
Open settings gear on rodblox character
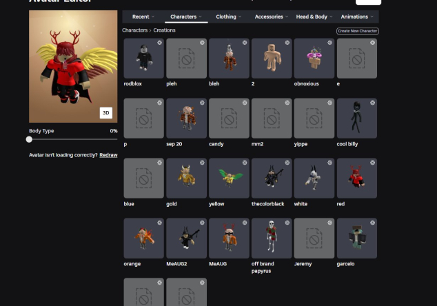point(159,43)
